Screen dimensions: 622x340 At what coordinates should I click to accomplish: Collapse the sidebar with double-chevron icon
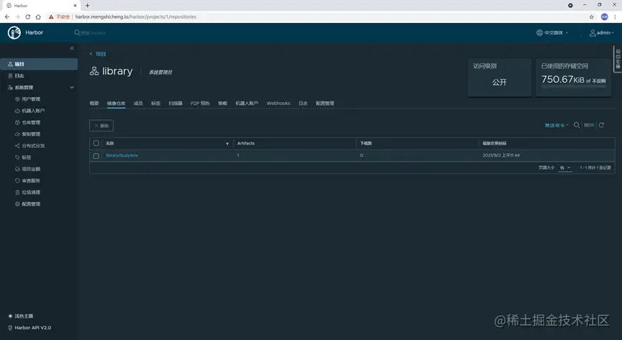click(x=72, y=48)
